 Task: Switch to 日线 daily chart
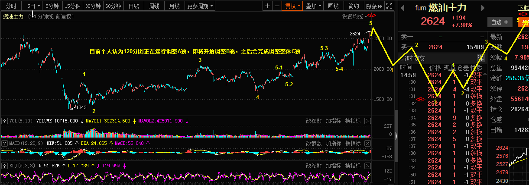[x=134, y=6]
